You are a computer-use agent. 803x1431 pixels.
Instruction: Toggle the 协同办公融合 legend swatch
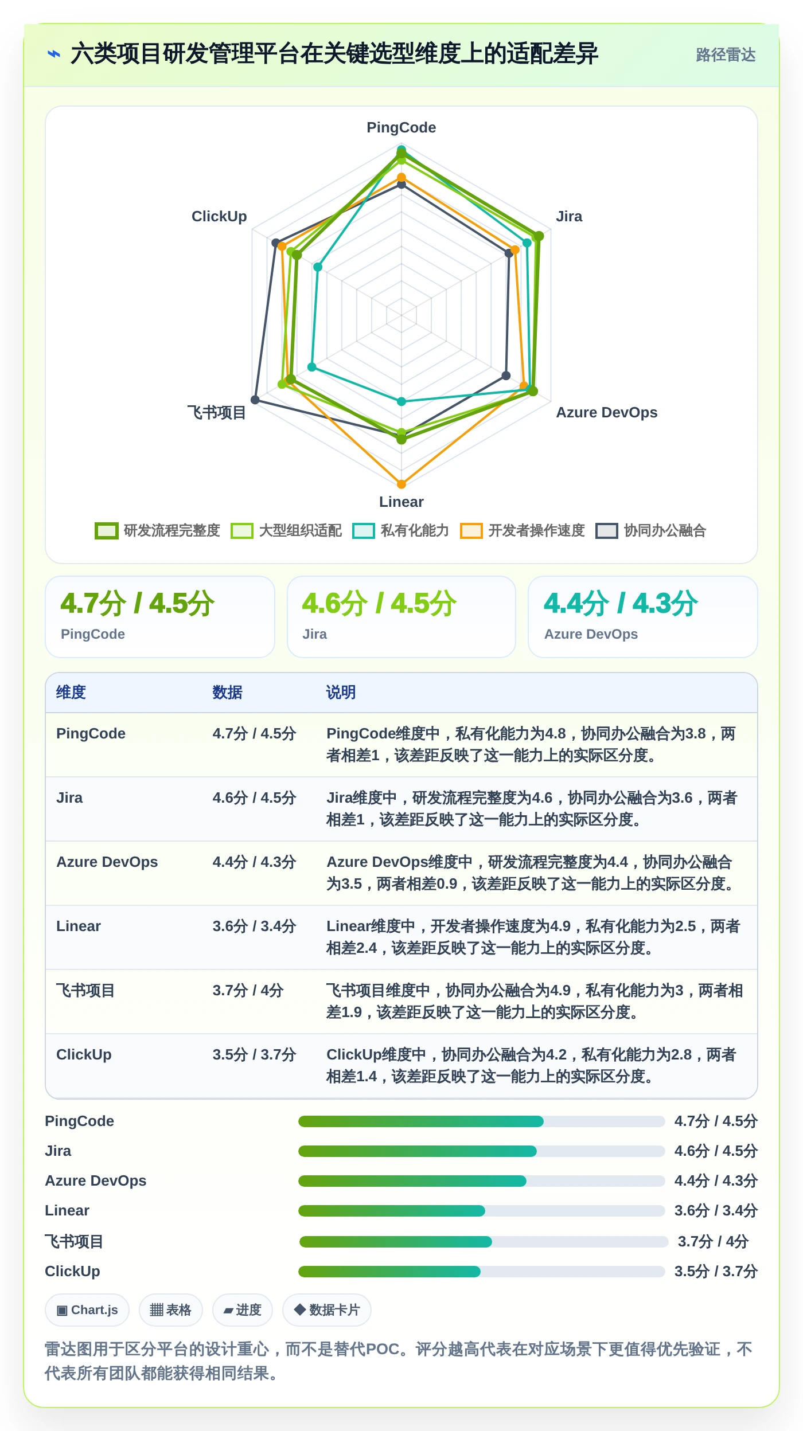[606, 531]
